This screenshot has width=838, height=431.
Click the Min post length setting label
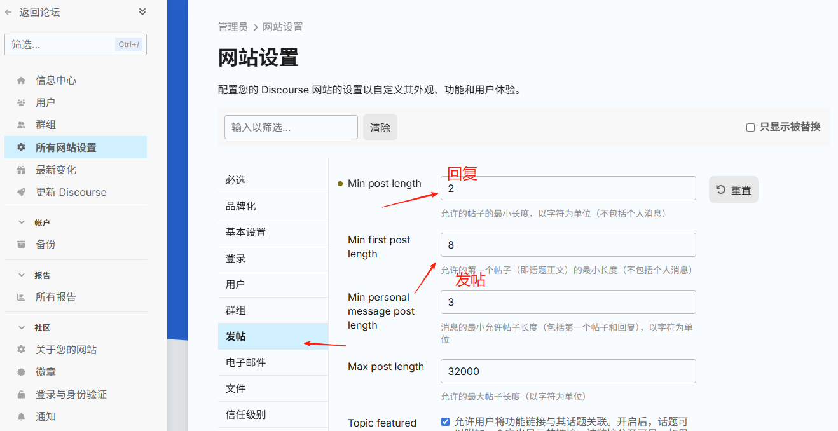point(385,183)
